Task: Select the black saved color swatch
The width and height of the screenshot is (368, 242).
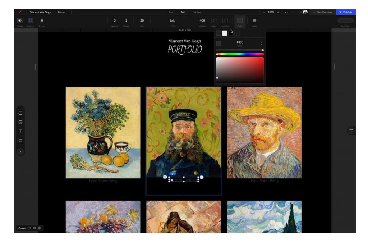Action: (x=231, y=33)
